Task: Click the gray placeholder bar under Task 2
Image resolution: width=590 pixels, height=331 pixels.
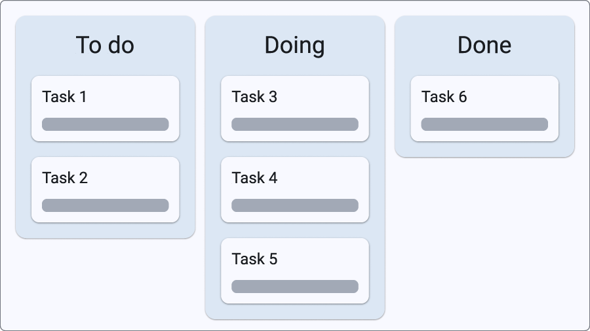Action: pos(105,205)
